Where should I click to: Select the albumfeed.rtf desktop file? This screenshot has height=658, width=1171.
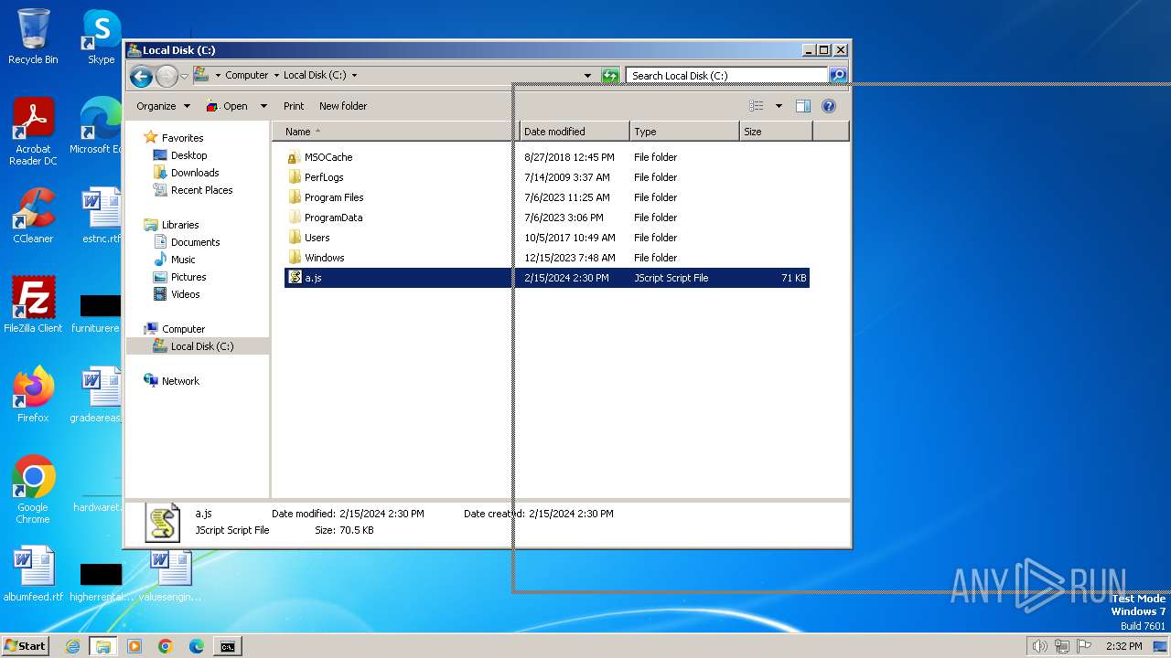tap(33, 576)
